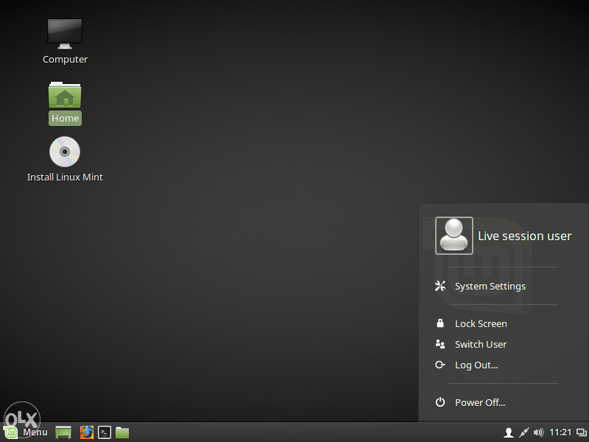Click the user applet in the tray
This screenshot has height=442, width=589.
click(x=509, y=432)
